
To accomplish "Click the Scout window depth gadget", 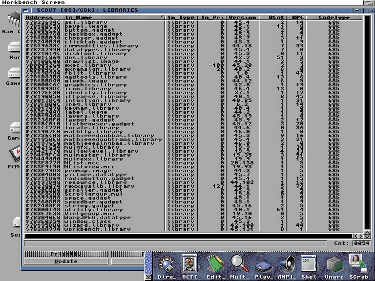I will click(x=368, y=10).
